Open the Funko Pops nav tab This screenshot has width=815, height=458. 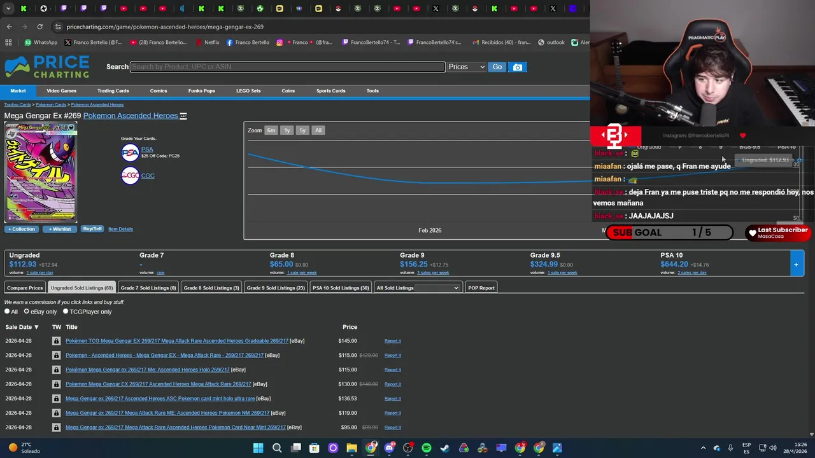[201, 91]
